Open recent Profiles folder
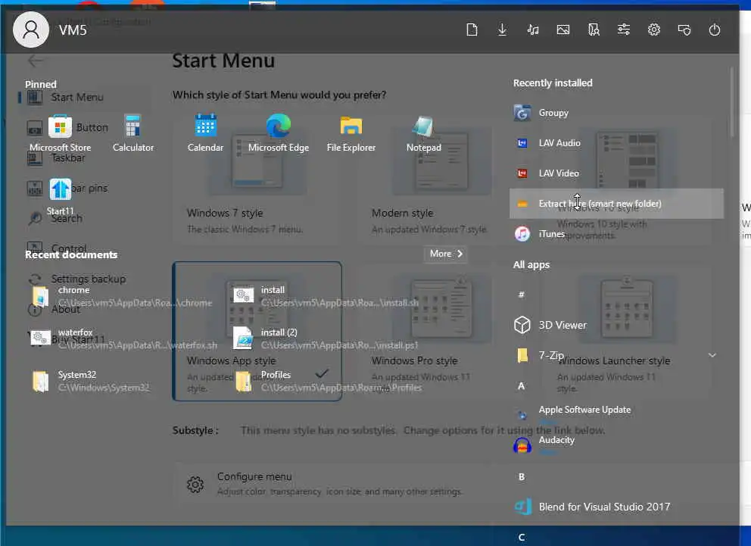 pyautogui.click(x=328, y=381)
